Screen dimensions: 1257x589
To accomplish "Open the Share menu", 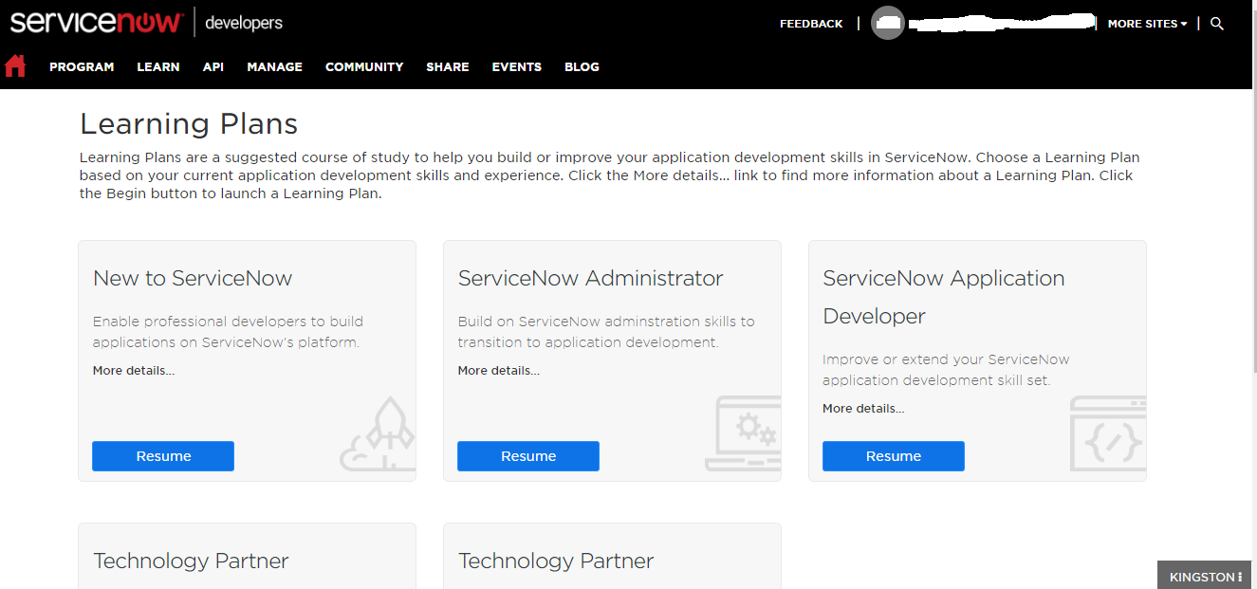I will (x=448, y=66).
